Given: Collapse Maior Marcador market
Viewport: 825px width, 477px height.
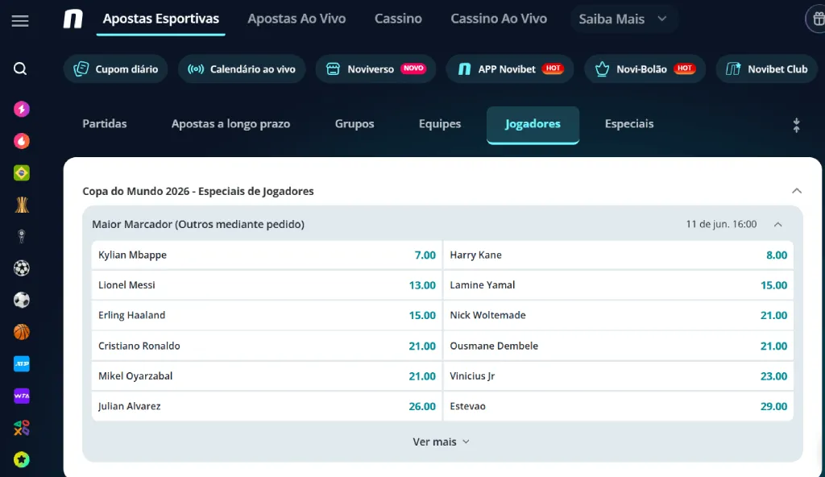Looking at the screenshot, I should [778, 224].
